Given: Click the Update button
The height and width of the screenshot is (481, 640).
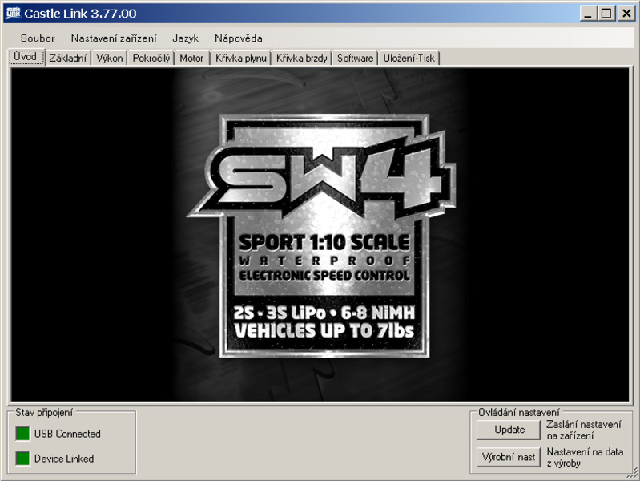Looking at the screenshot, I should (x=508, y=430).
